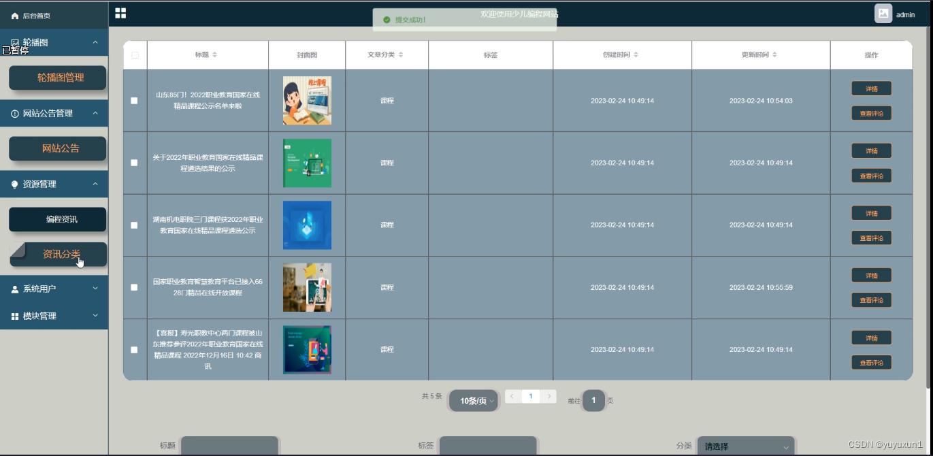Click the 标签 search input field
This screenshot has width=933, height=456.
[488, 446]
